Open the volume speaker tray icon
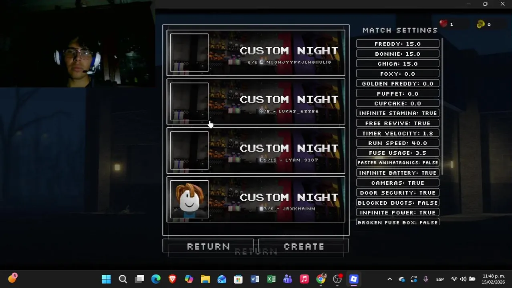Image resolution: width=512 pixels, height=288 pixels. 463,279
